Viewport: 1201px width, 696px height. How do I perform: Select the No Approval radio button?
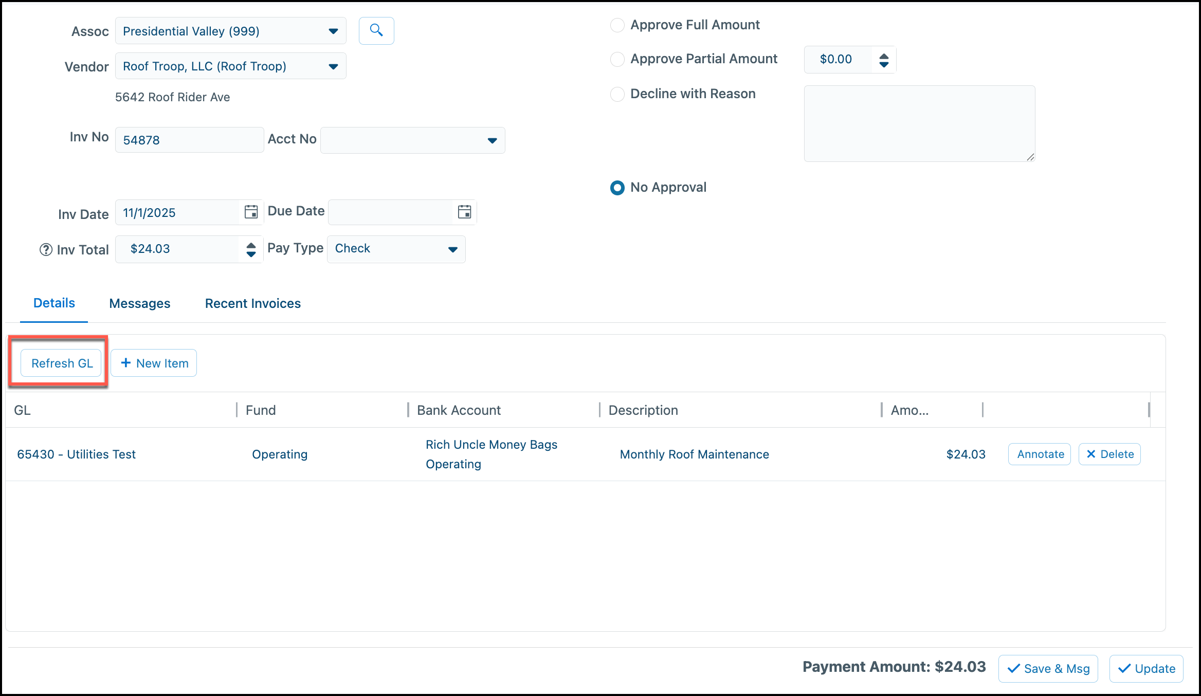(617, 188)
